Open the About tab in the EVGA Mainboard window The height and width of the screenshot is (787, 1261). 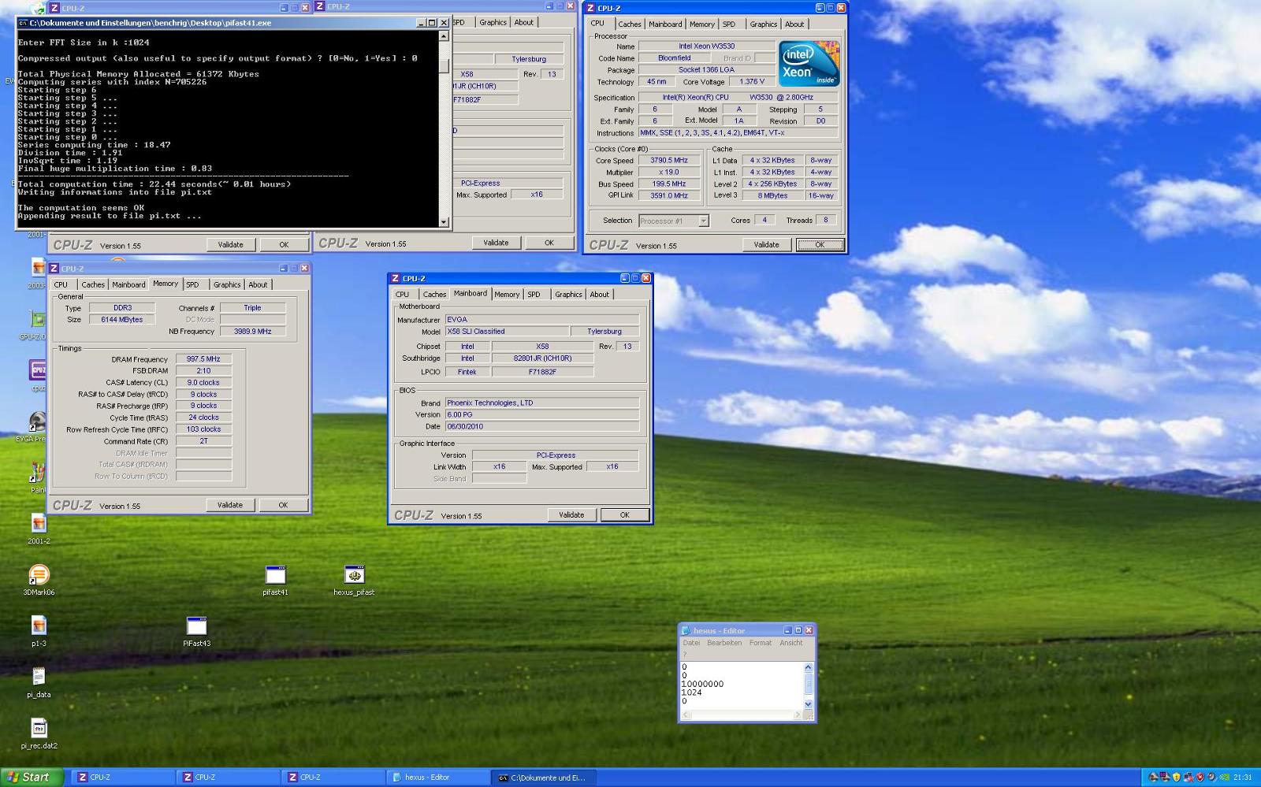tap(599, 295)
